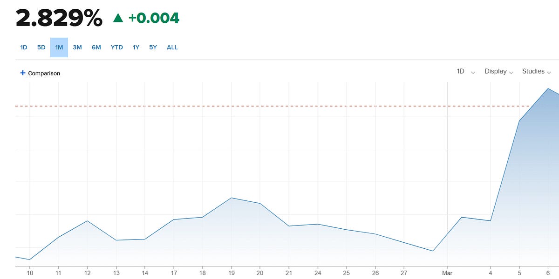
Task: Select the highlighted 1M range tab
Action: tap(59, 47)
